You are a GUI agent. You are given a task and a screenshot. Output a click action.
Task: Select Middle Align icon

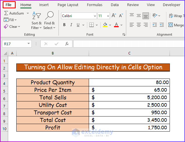click(x=139, y=16)
